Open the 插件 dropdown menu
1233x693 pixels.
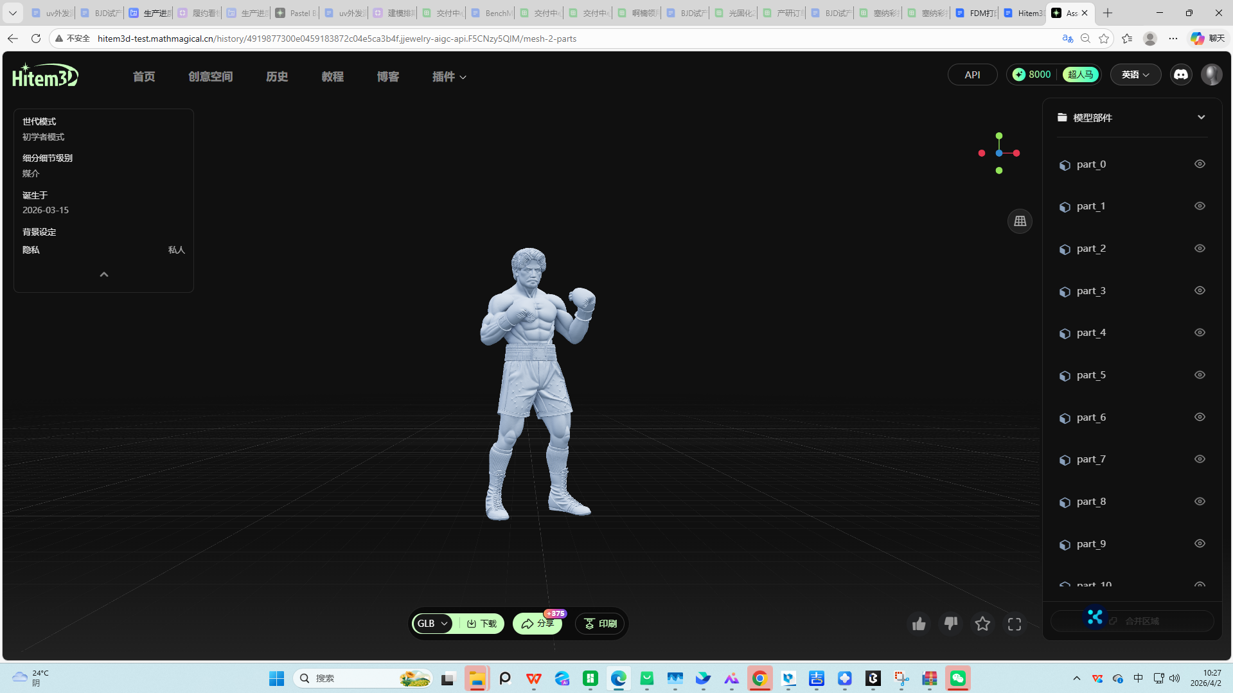[x=448, y=76]
